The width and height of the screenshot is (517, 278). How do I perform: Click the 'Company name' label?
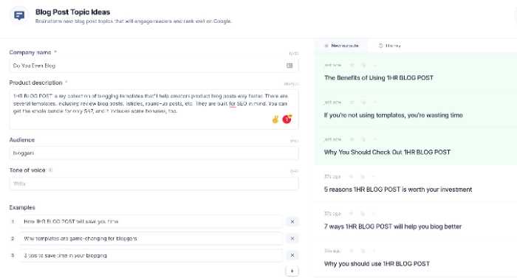pos(30,52)
